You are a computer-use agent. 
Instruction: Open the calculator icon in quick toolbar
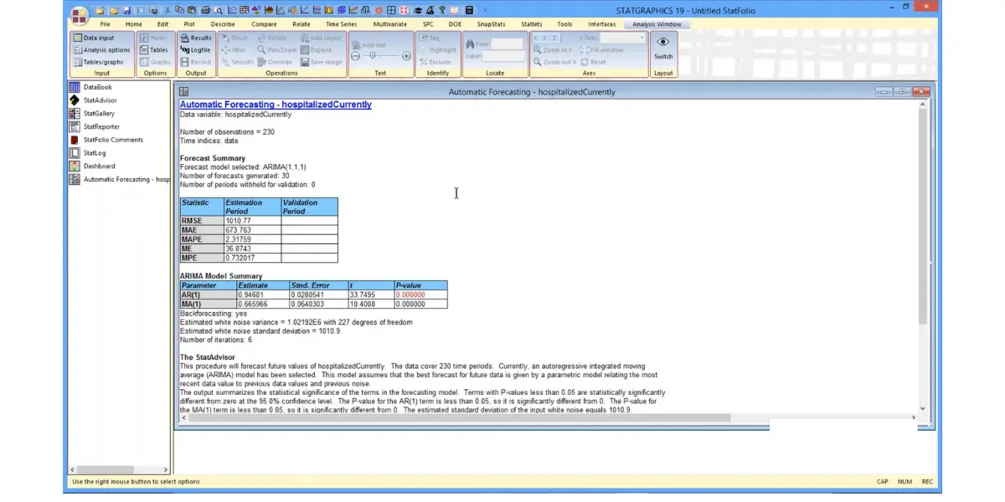coord(469,10)
